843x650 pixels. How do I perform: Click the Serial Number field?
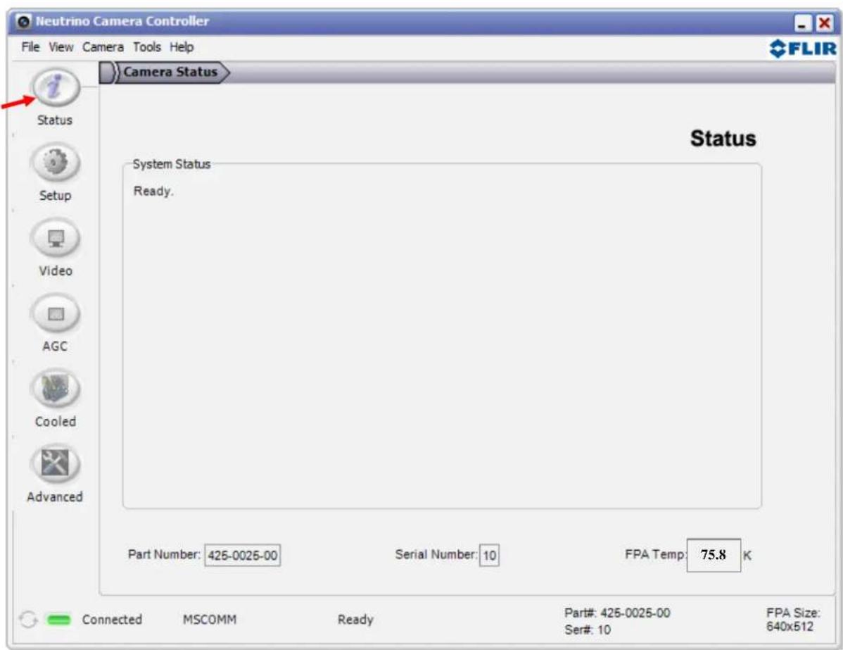[489, 556]
